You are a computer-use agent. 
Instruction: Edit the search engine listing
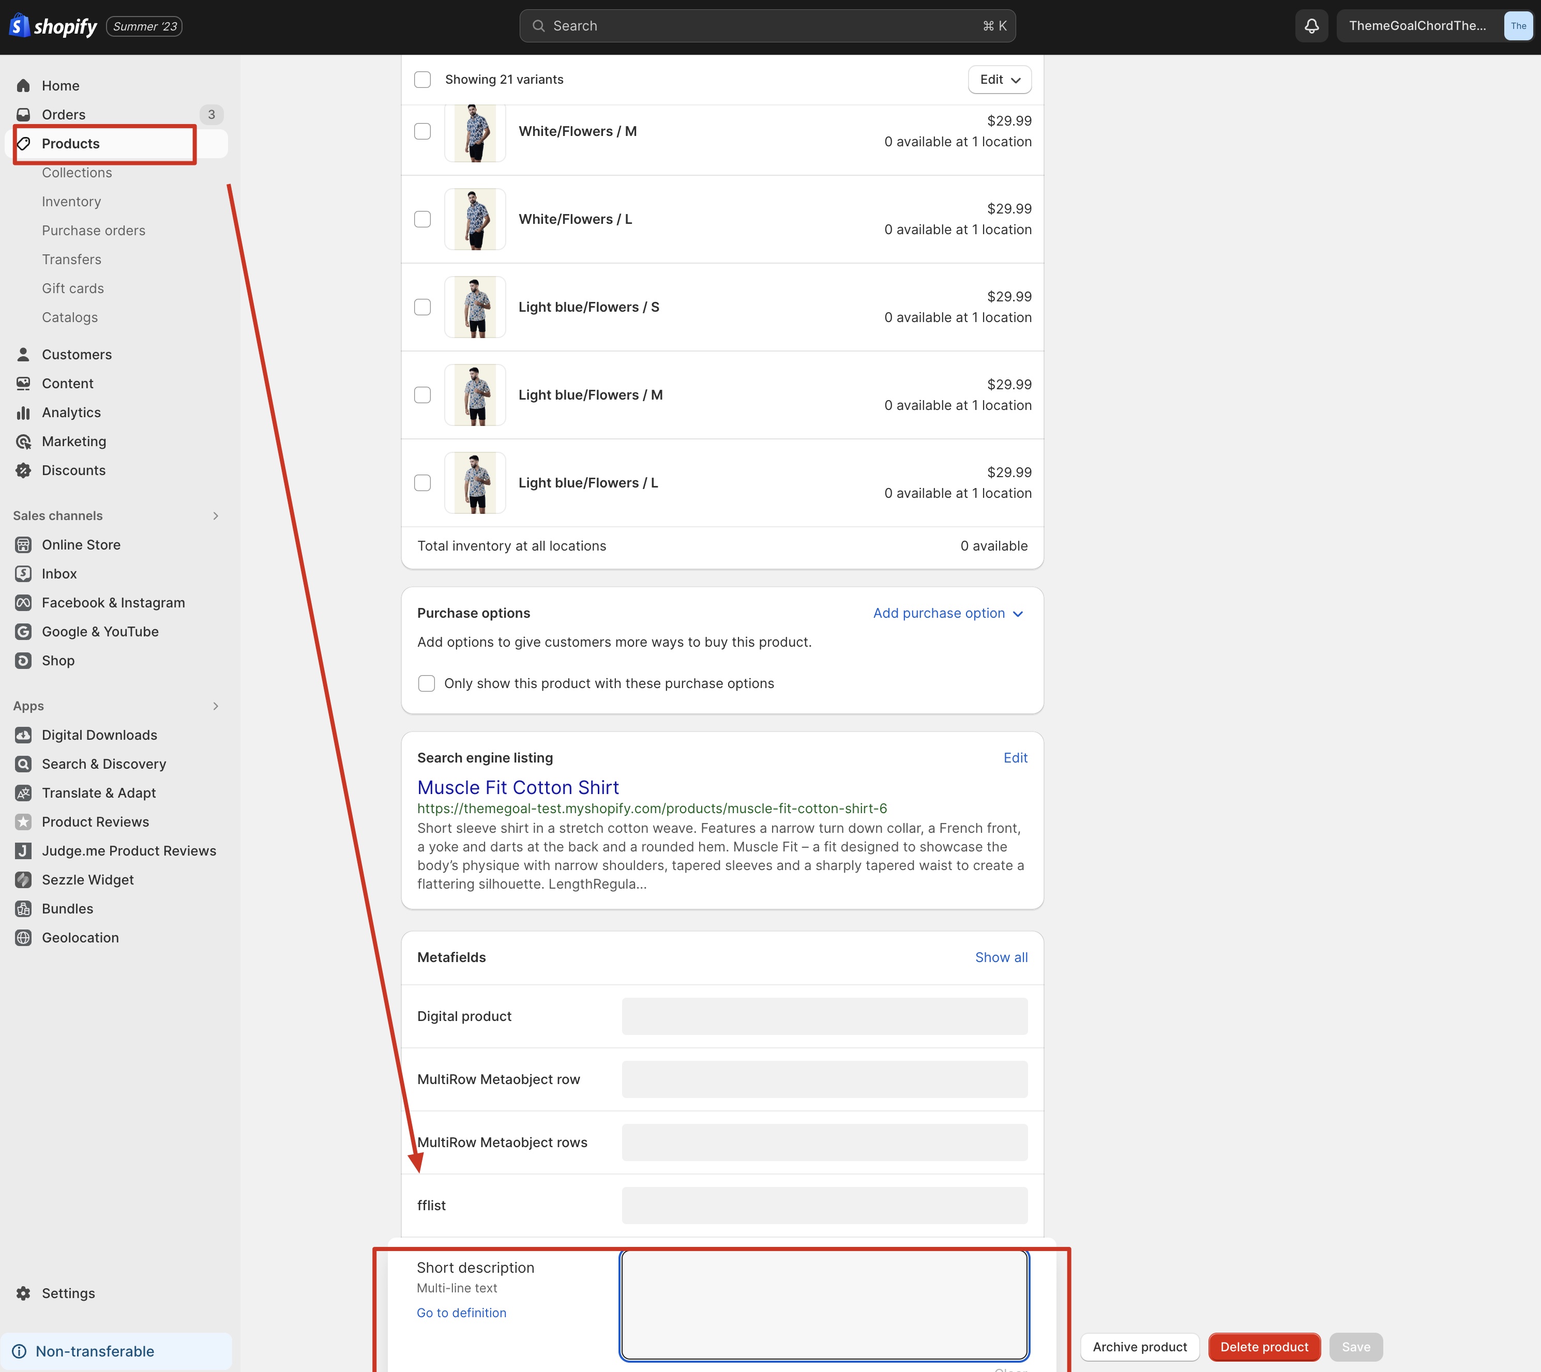tap(1015, 758)
